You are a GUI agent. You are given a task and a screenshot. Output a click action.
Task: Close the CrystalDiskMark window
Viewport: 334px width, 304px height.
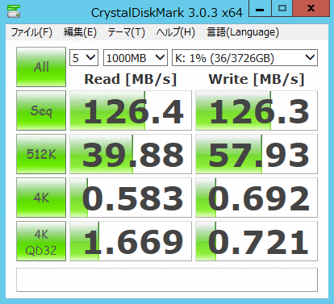(x=311, y=8)
